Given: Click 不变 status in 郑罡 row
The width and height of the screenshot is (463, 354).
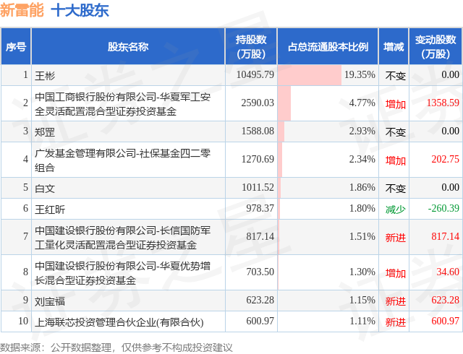Looking at the screenshot, I should click(x=396, y=132).
